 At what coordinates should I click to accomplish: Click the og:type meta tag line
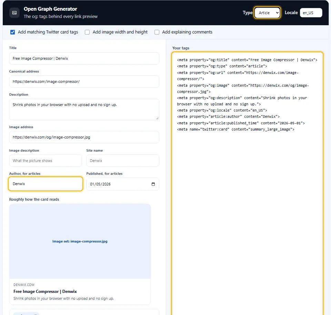222,66
